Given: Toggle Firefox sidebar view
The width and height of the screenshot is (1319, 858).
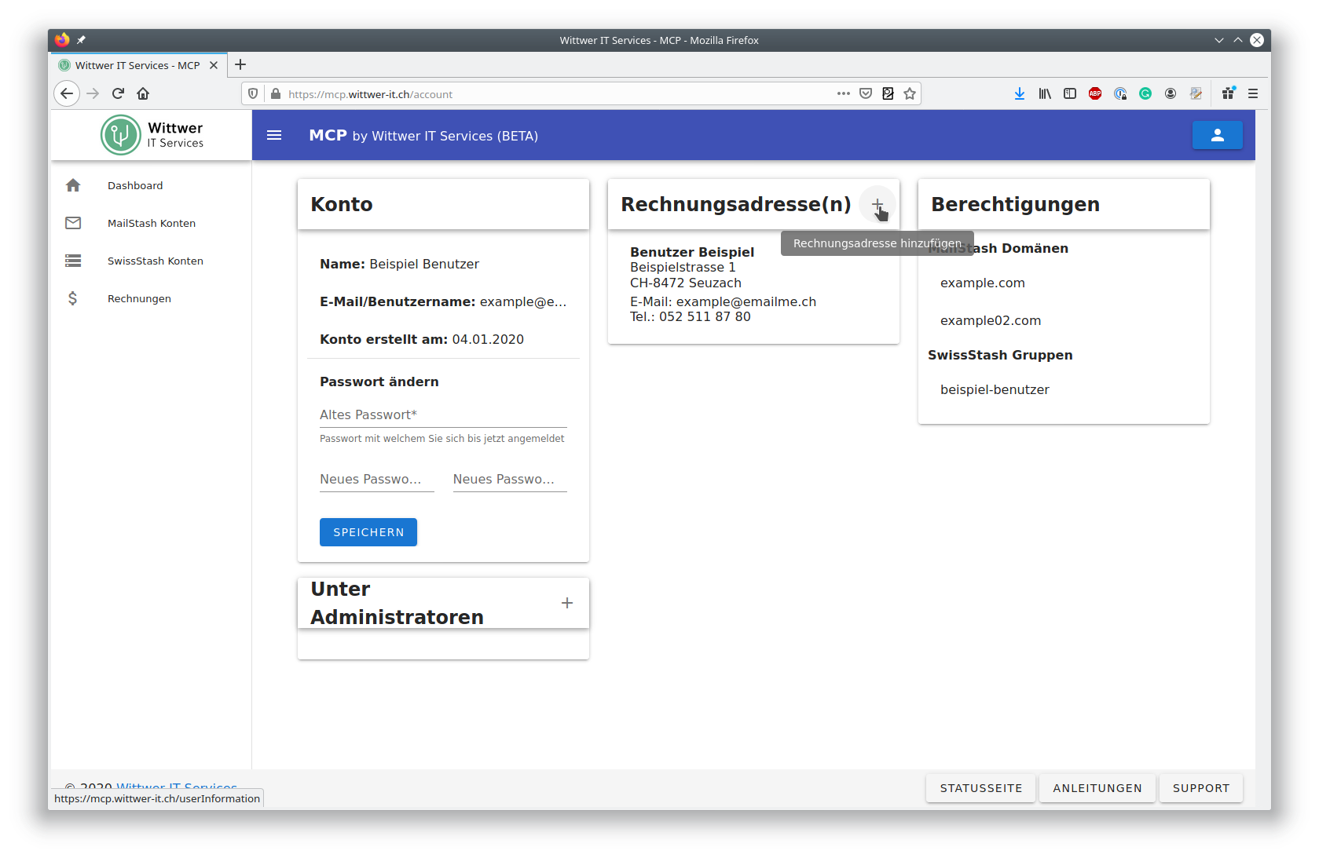Looking at the screenshot, I should [x=1070, y=93].
